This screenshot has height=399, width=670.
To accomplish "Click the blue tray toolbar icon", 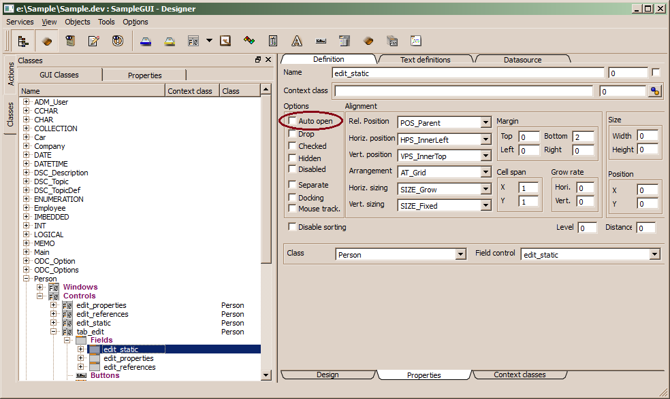I will [146, 41].
